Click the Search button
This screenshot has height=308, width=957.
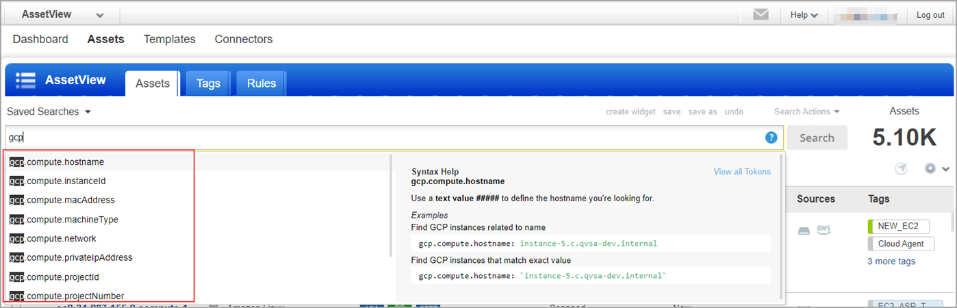(x=817, y=138)
